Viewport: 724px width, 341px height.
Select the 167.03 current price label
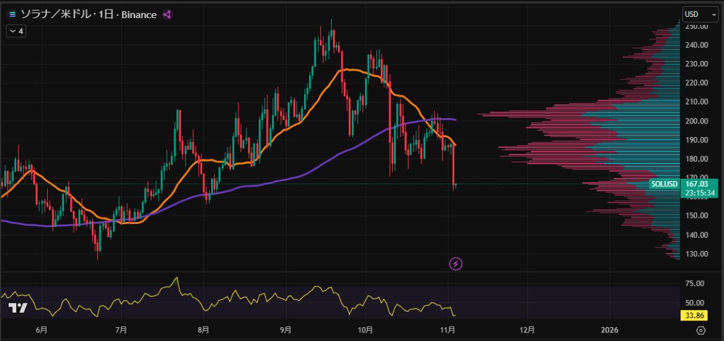(696, 183)
